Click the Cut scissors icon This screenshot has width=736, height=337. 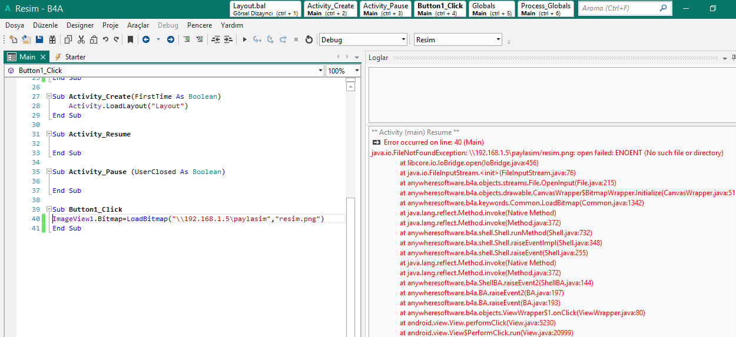[x=81, y=39]
